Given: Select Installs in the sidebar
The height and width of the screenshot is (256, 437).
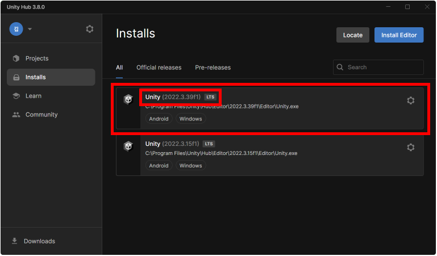Looking at the screenshot, I should coord(51,77).
